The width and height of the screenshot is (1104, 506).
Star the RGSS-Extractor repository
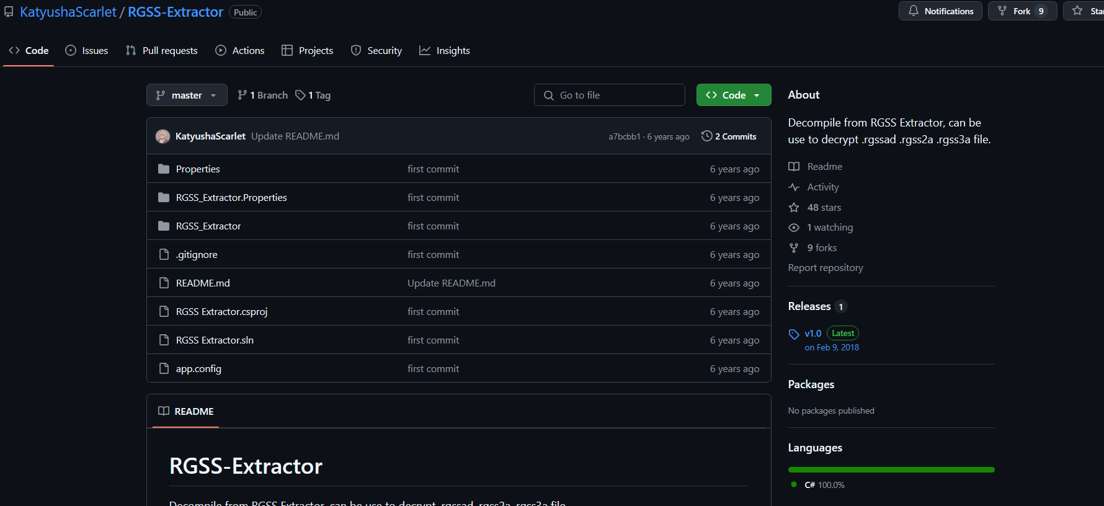[x=1085, y=11]
